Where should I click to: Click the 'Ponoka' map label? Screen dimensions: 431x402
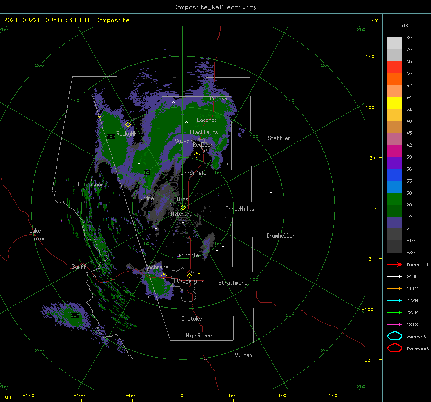point(218,98)
